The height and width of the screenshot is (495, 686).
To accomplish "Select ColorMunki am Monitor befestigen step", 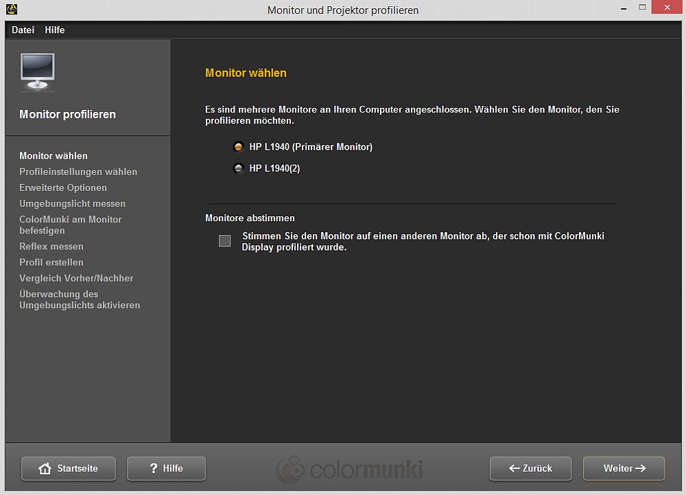I will (x=71, y=225).
